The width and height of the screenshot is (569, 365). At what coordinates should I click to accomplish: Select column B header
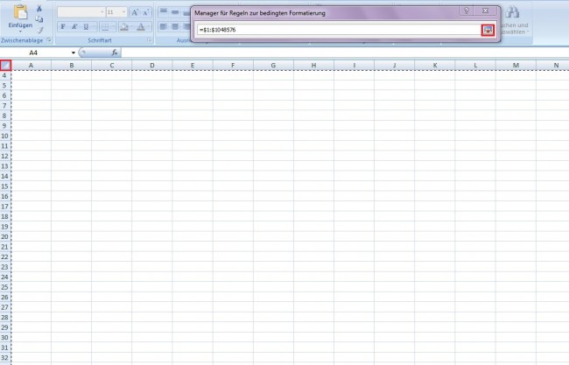72,66
